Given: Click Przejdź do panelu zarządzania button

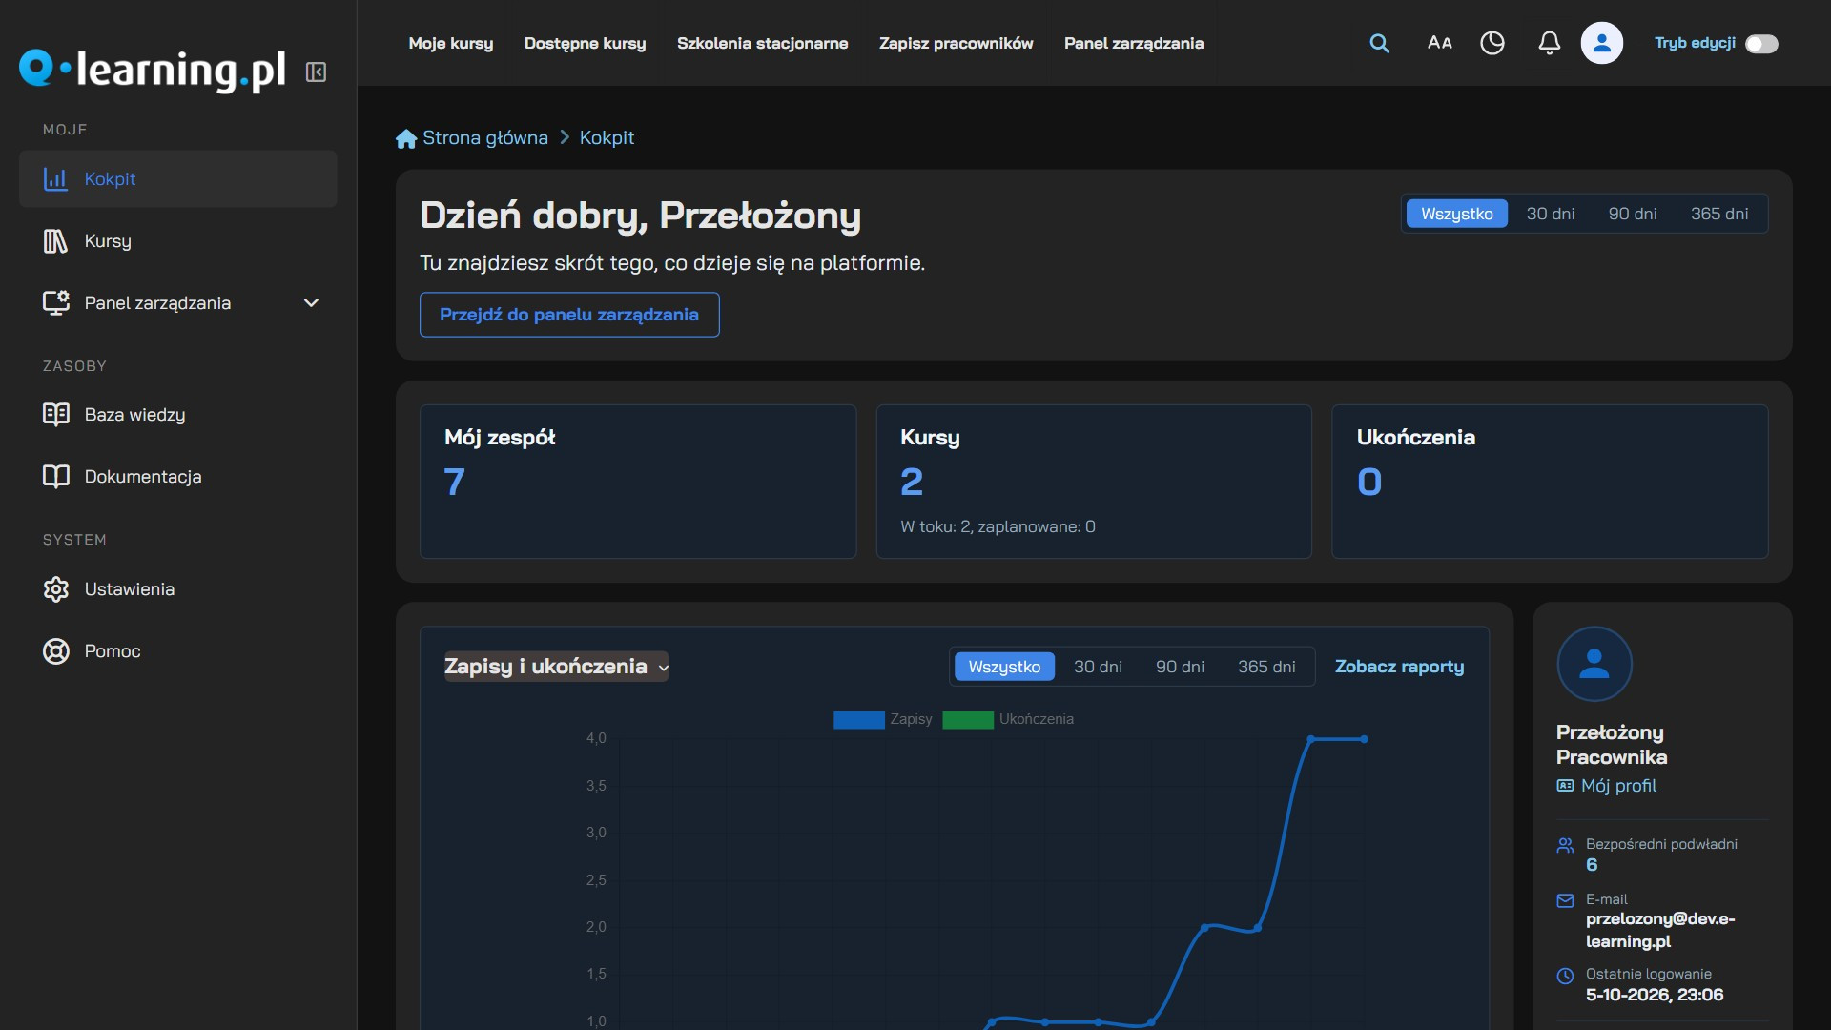Looking at the screenshot, I should (569, 315).
